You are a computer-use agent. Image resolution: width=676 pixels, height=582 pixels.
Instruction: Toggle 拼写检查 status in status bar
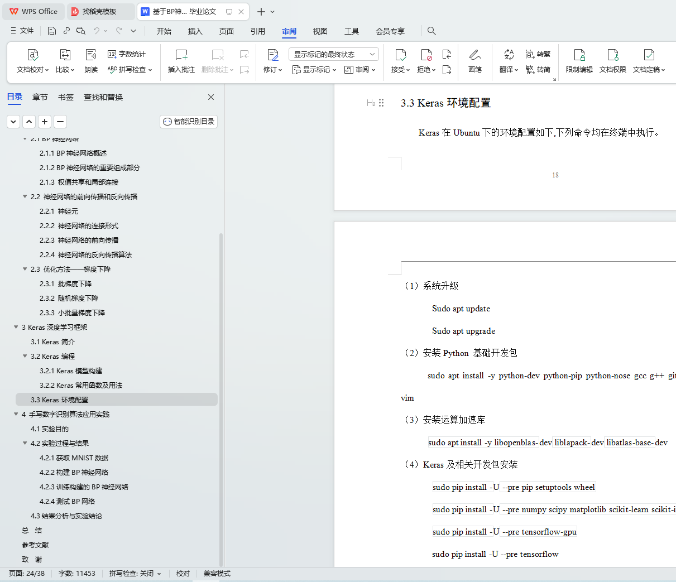click(x=135, y=574)
